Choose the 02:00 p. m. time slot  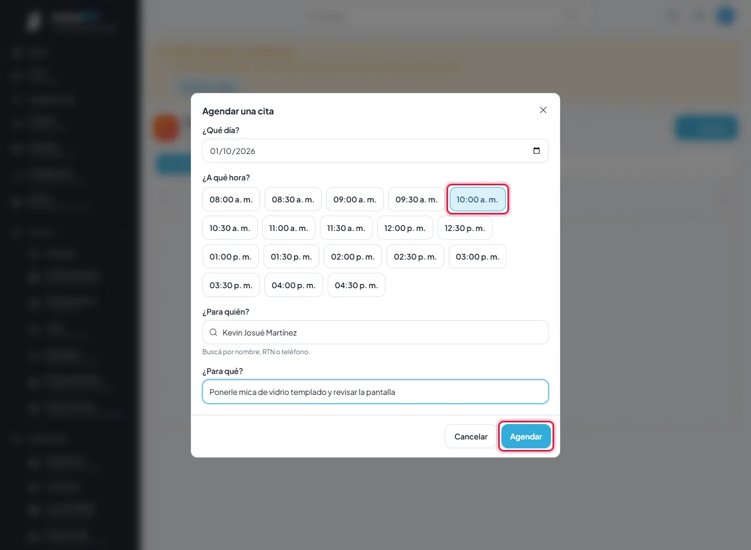[x=353, y=256]
